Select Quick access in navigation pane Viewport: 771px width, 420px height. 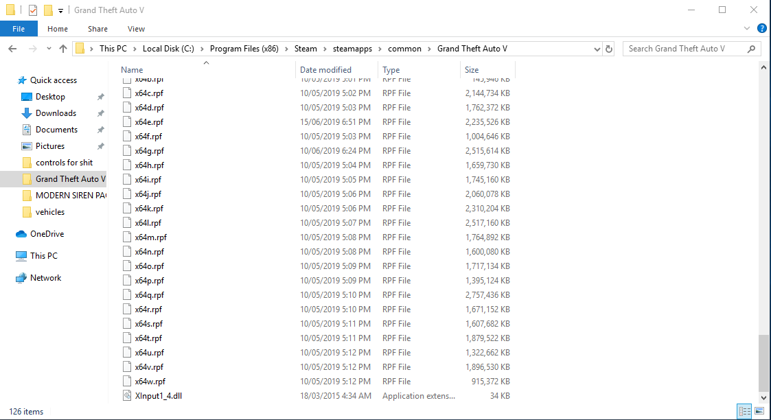point(53,80)
